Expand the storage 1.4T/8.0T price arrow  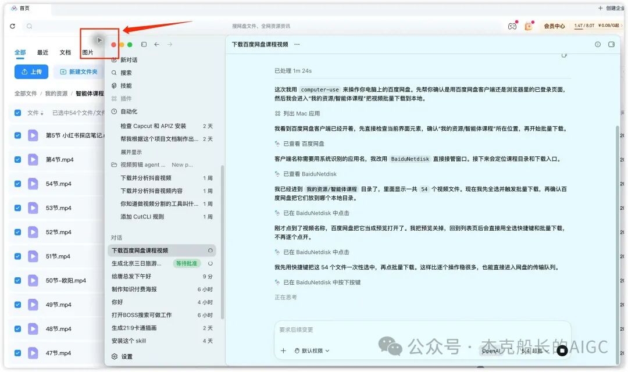coord(622,26)
